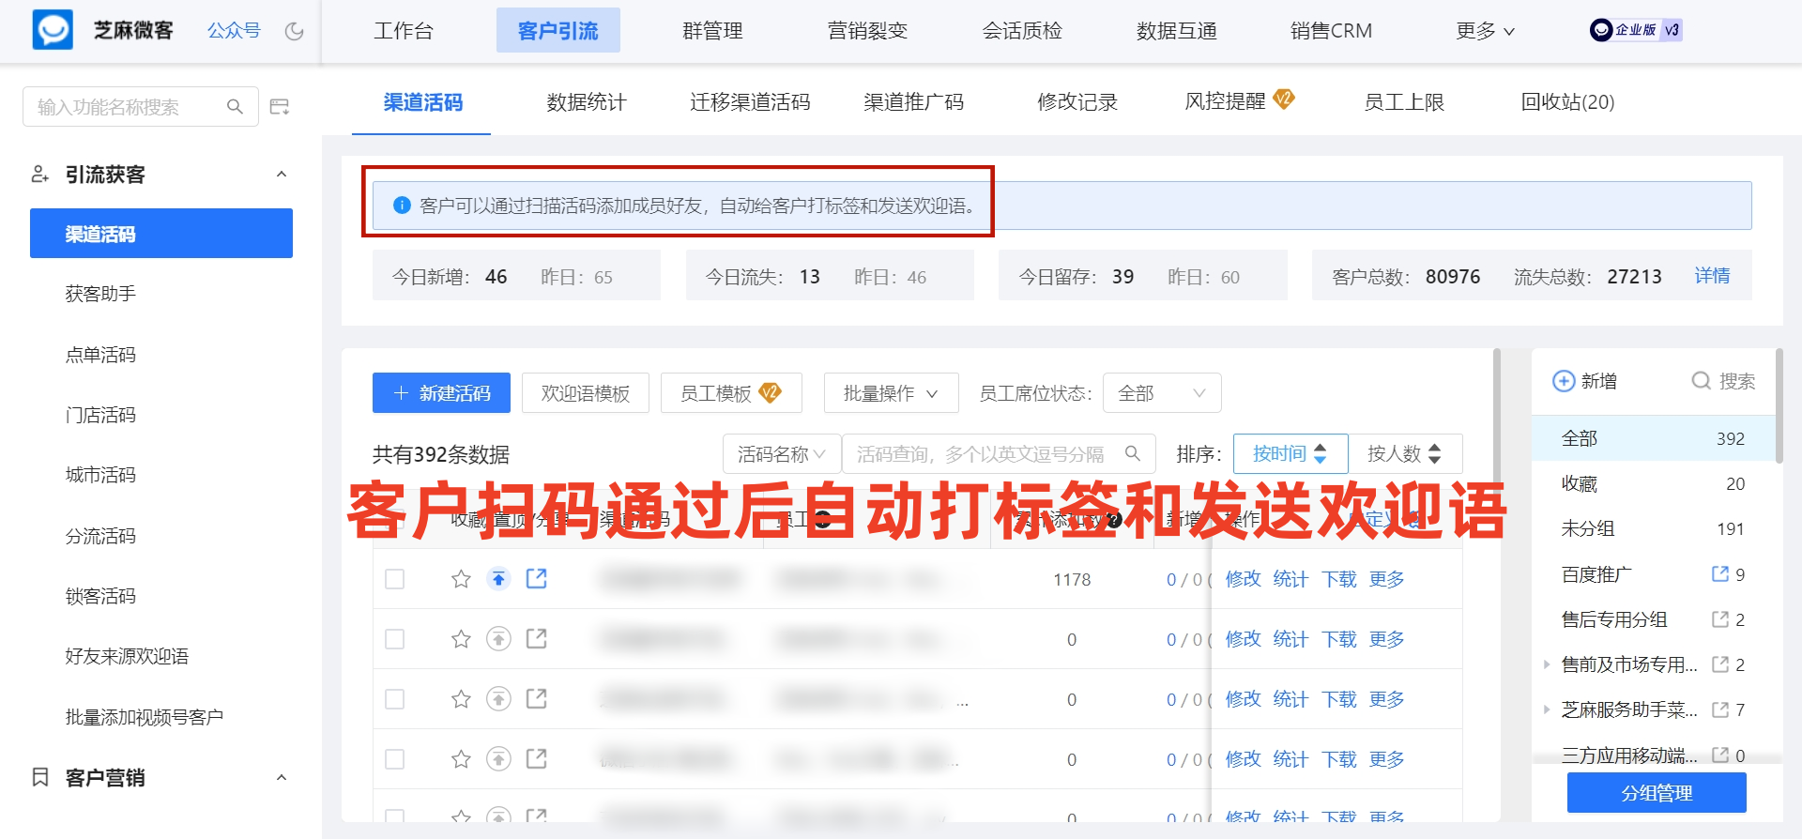
Task: Star the third table row
Action: click(461, 699)
